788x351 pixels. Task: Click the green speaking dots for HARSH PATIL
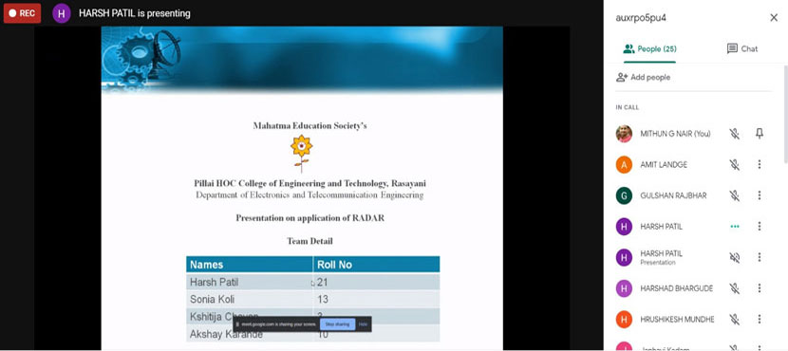tap(735, 227)
